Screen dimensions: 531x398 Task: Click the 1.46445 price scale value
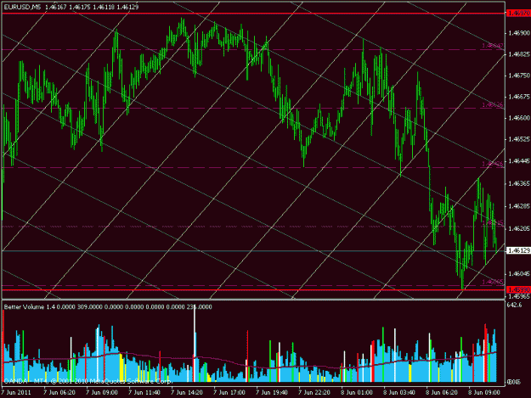[519, 161]
